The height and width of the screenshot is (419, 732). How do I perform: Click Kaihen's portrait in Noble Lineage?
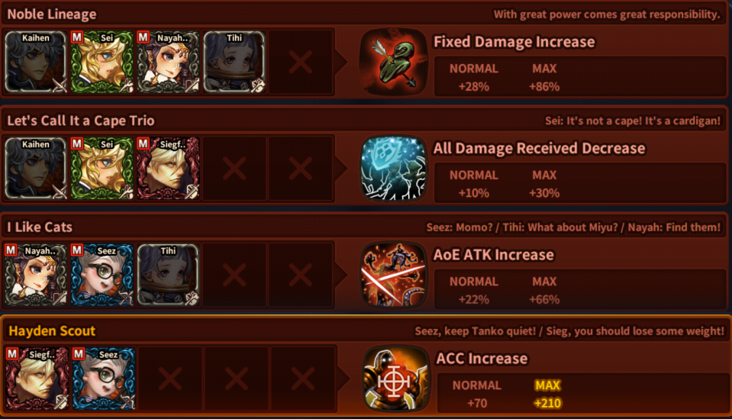pyautogui.click(x=36, y=62)
